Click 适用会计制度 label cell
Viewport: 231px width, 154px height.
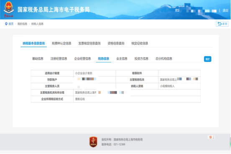tap(52, 73)
